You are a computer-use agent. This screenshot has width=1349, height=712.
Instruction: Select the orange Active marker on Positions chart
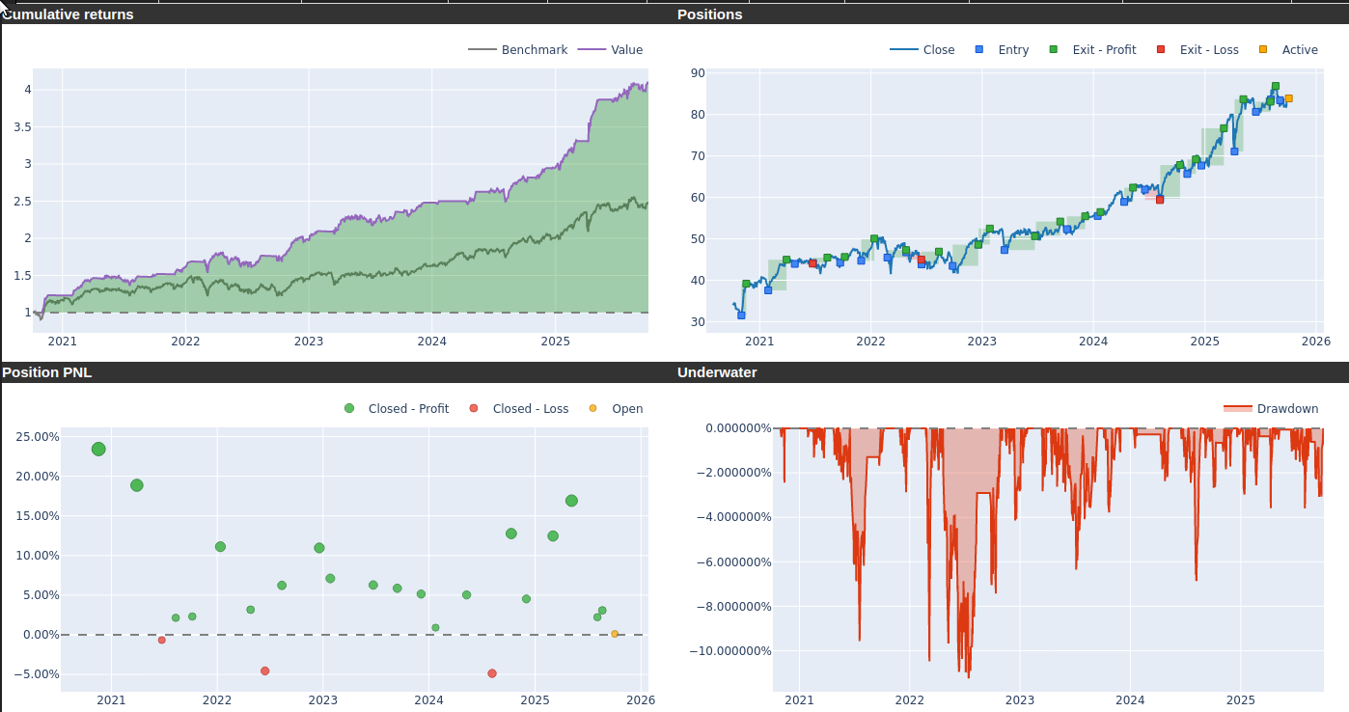[x=1288, y=98]
